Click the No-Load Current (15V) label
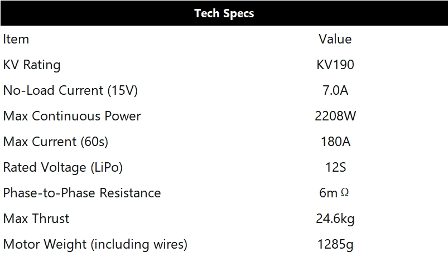 (70, 90)
